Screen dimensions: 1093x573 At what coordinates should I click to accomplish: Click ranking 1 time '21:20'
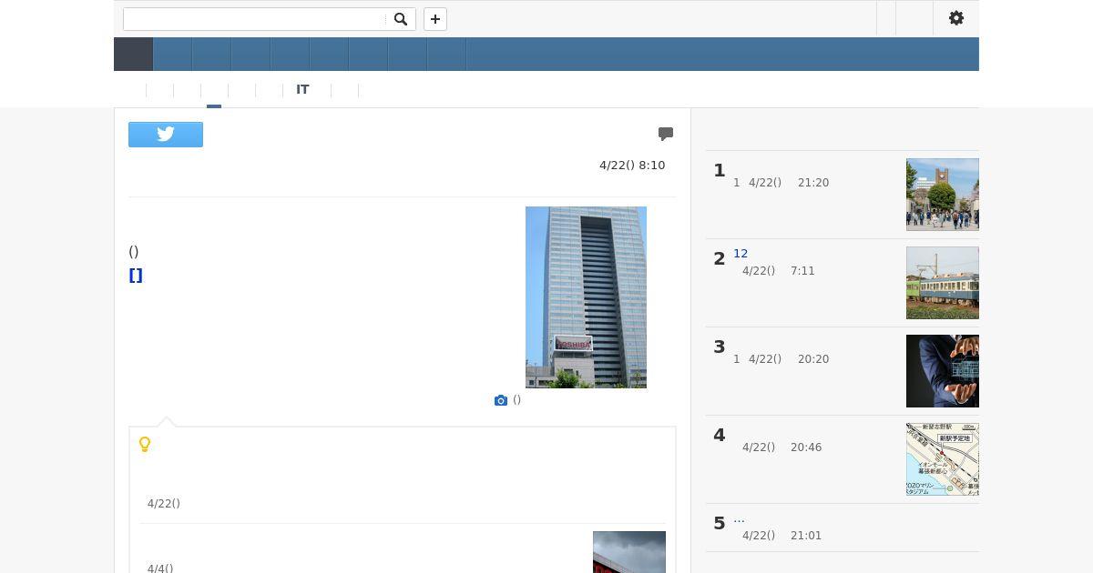(813, 183)
